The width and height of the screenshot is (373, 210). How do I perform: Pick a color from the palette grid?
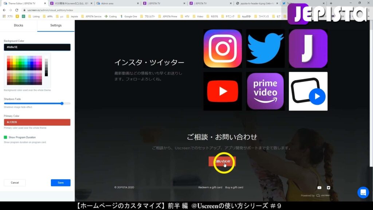tap(24, 70)
